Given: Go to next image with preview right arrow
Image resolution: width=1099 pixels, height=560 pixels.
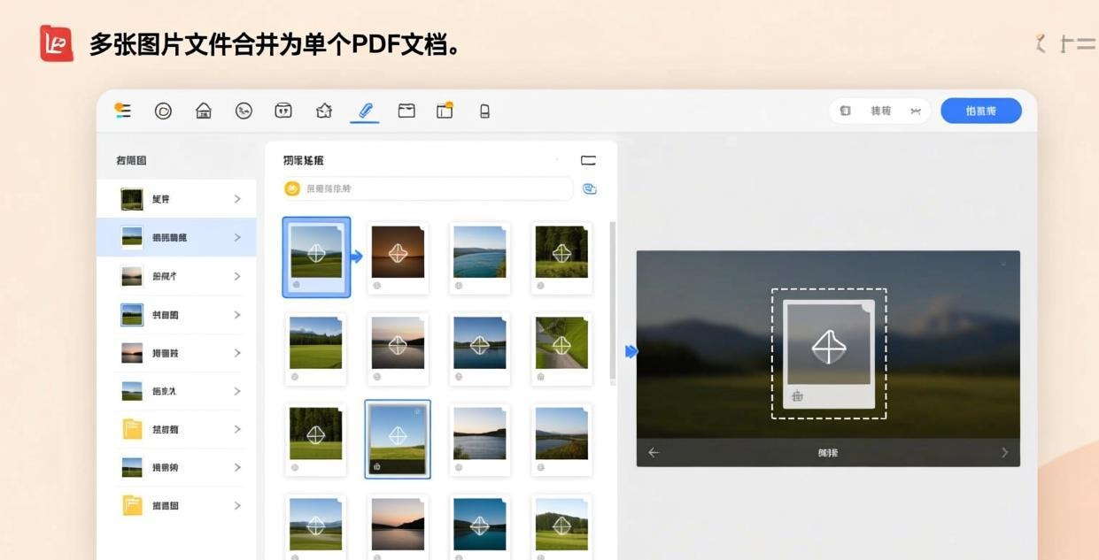Looking at the screenshot, I should [x=1004, y=452].
